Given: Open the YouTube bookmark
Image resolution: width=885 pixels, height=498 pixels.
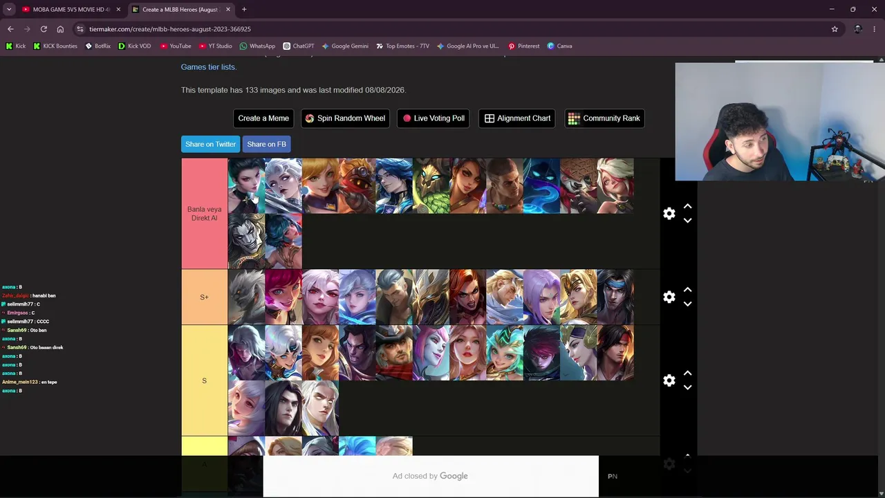Looking at the screenshot, I should [176, 46].
